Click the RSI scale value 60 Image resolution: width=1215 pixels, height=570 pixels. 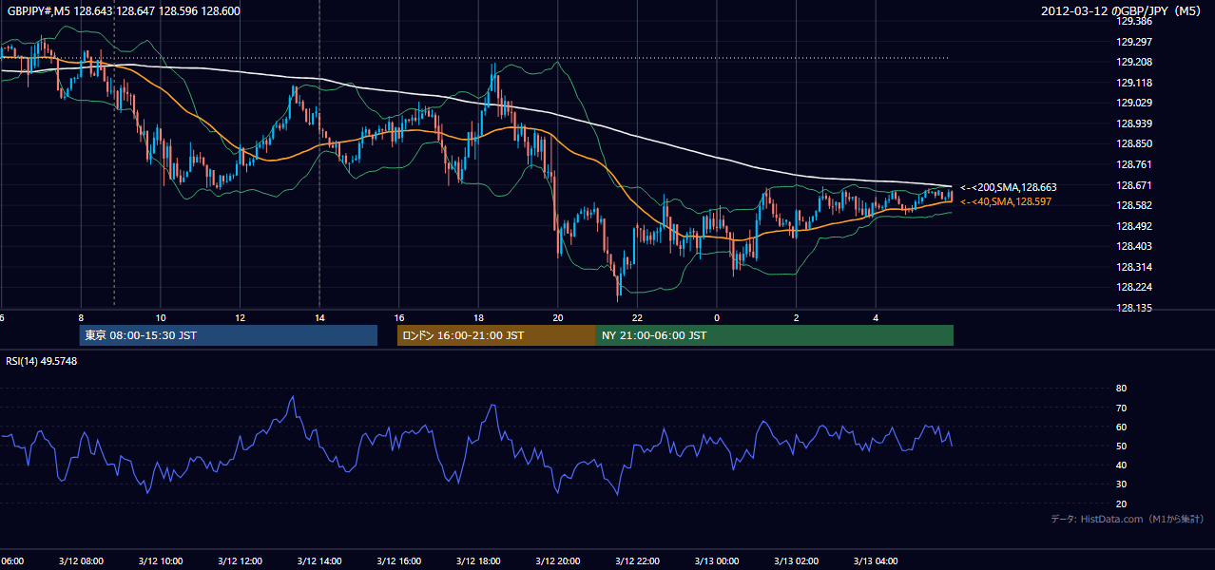tap(1122, 427)
